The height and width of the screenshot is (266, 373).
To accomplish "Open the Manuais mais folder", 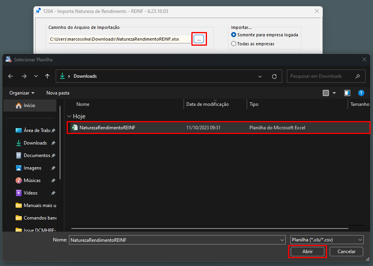I will point(36,205).
